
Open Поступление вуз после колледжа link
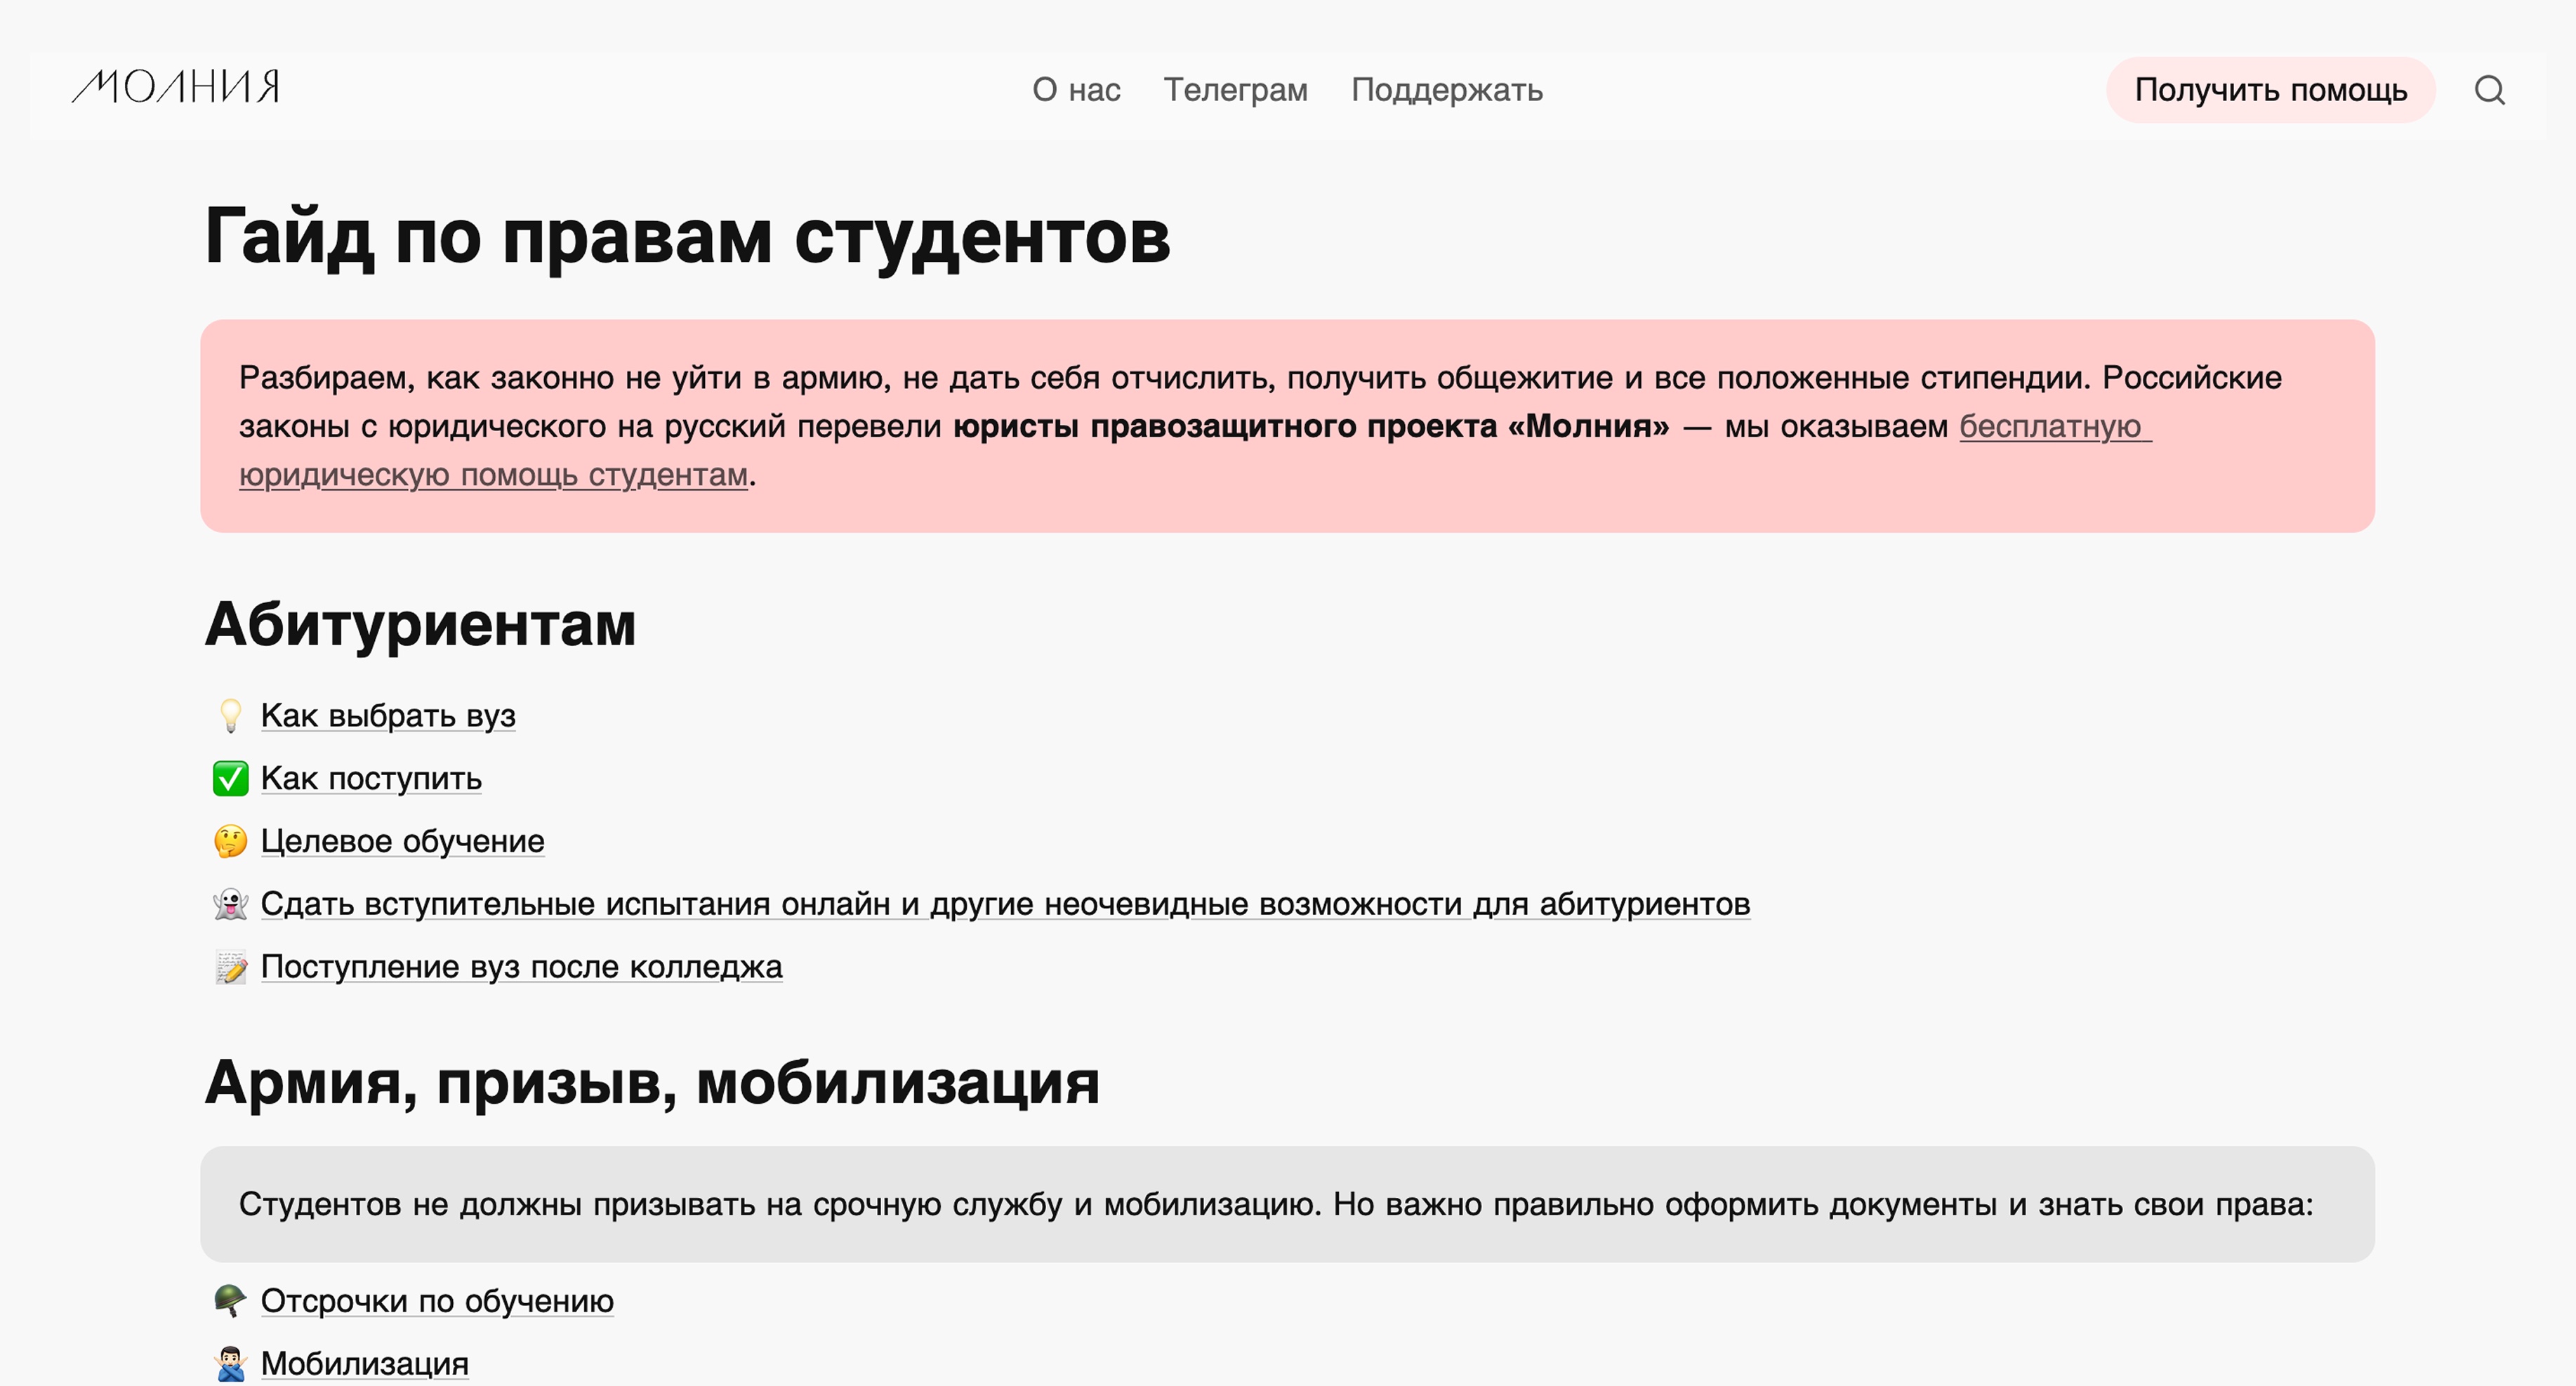click(x=521, y=968)
